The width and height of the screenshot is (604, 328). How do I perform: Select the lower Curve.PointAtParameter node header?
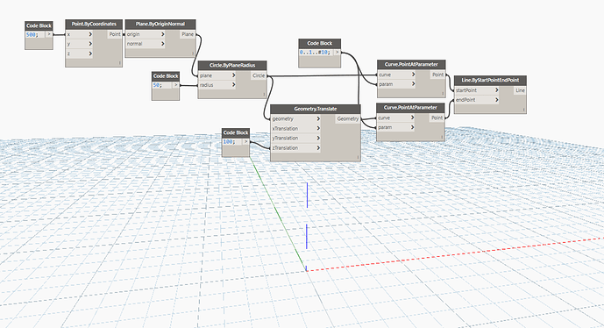pyautogui.click(x=410, y=107)
